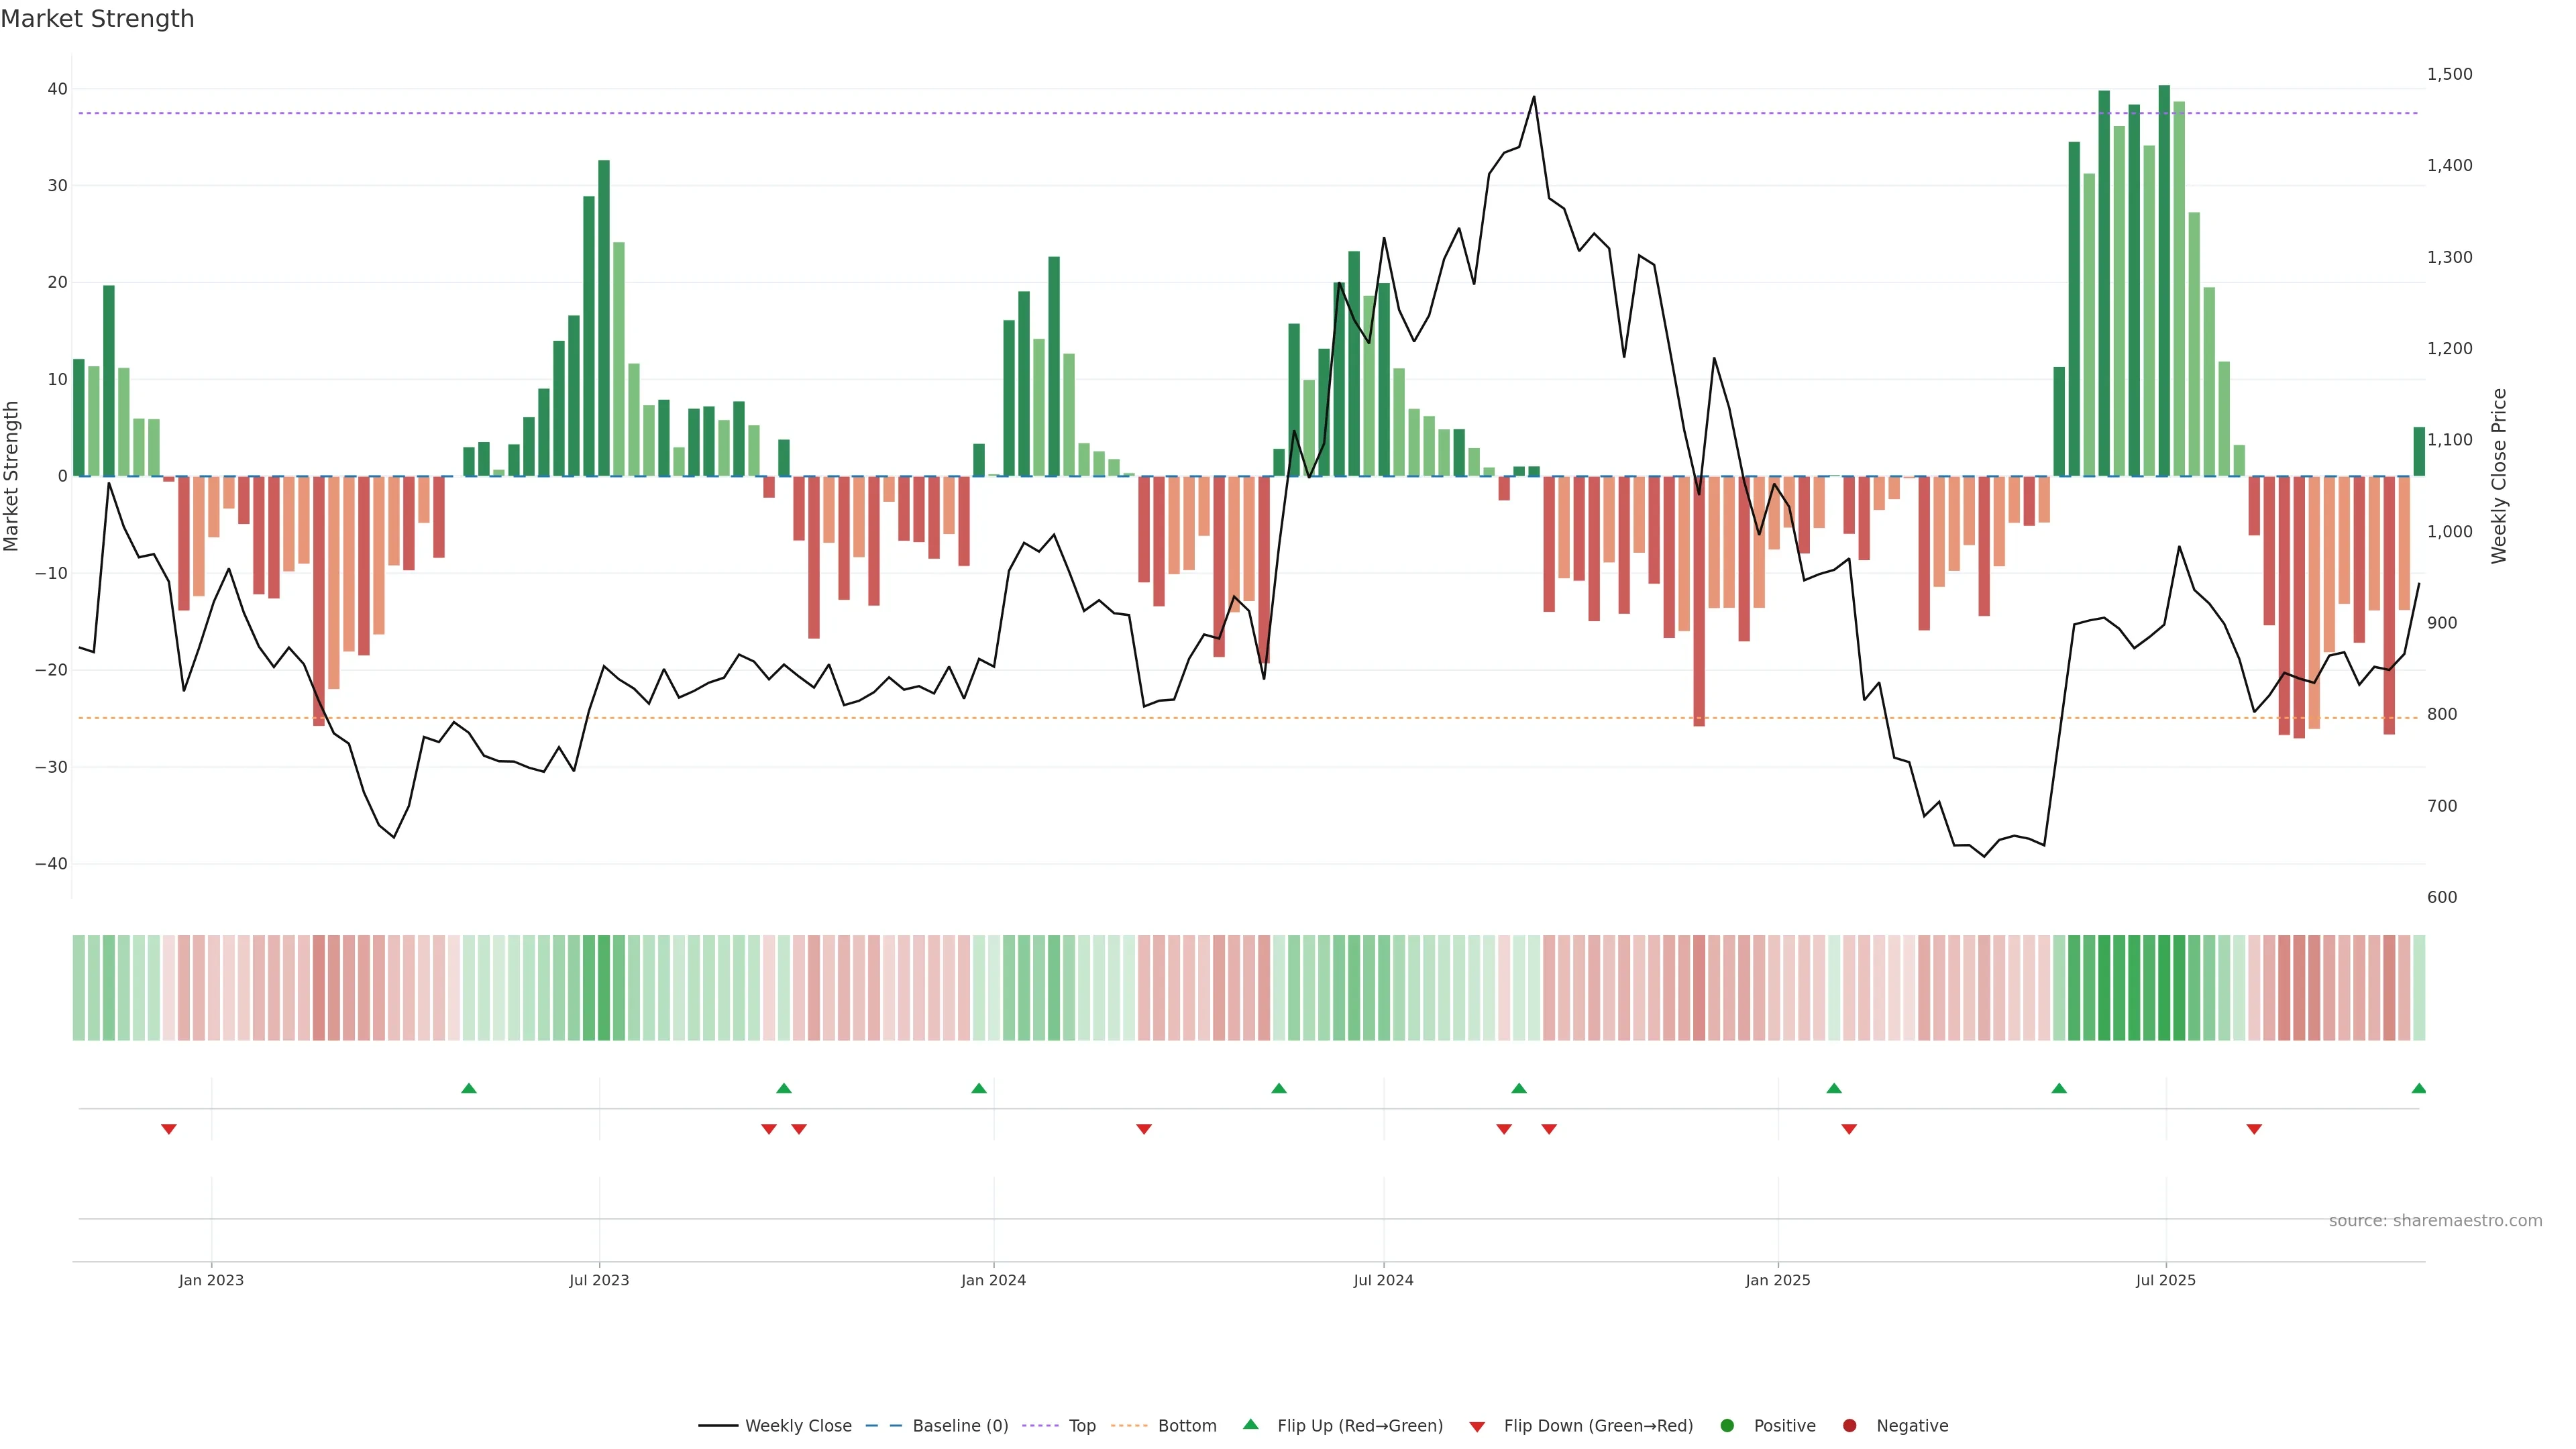Viewport: 2576px width, 1449px height.
Task: Click the green Flip Up legend triangle
Action: point(1250,1425)
